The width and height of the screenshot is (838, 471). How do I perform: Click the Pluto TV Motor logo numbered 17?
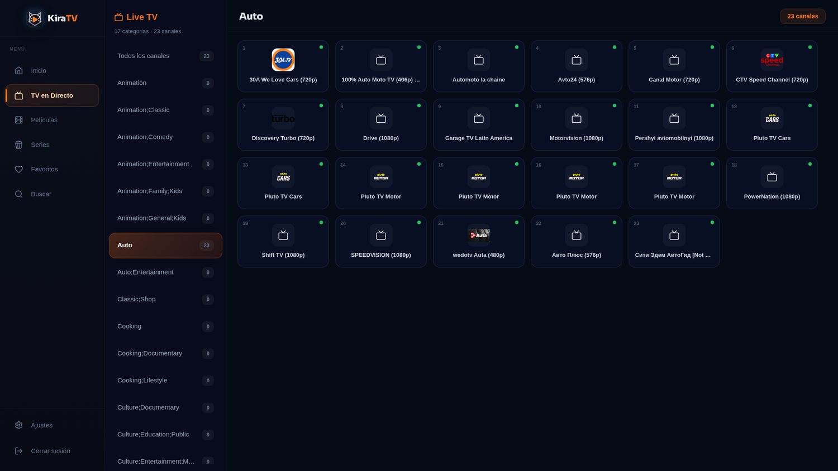pyautogui.click(x=674, y=177)
